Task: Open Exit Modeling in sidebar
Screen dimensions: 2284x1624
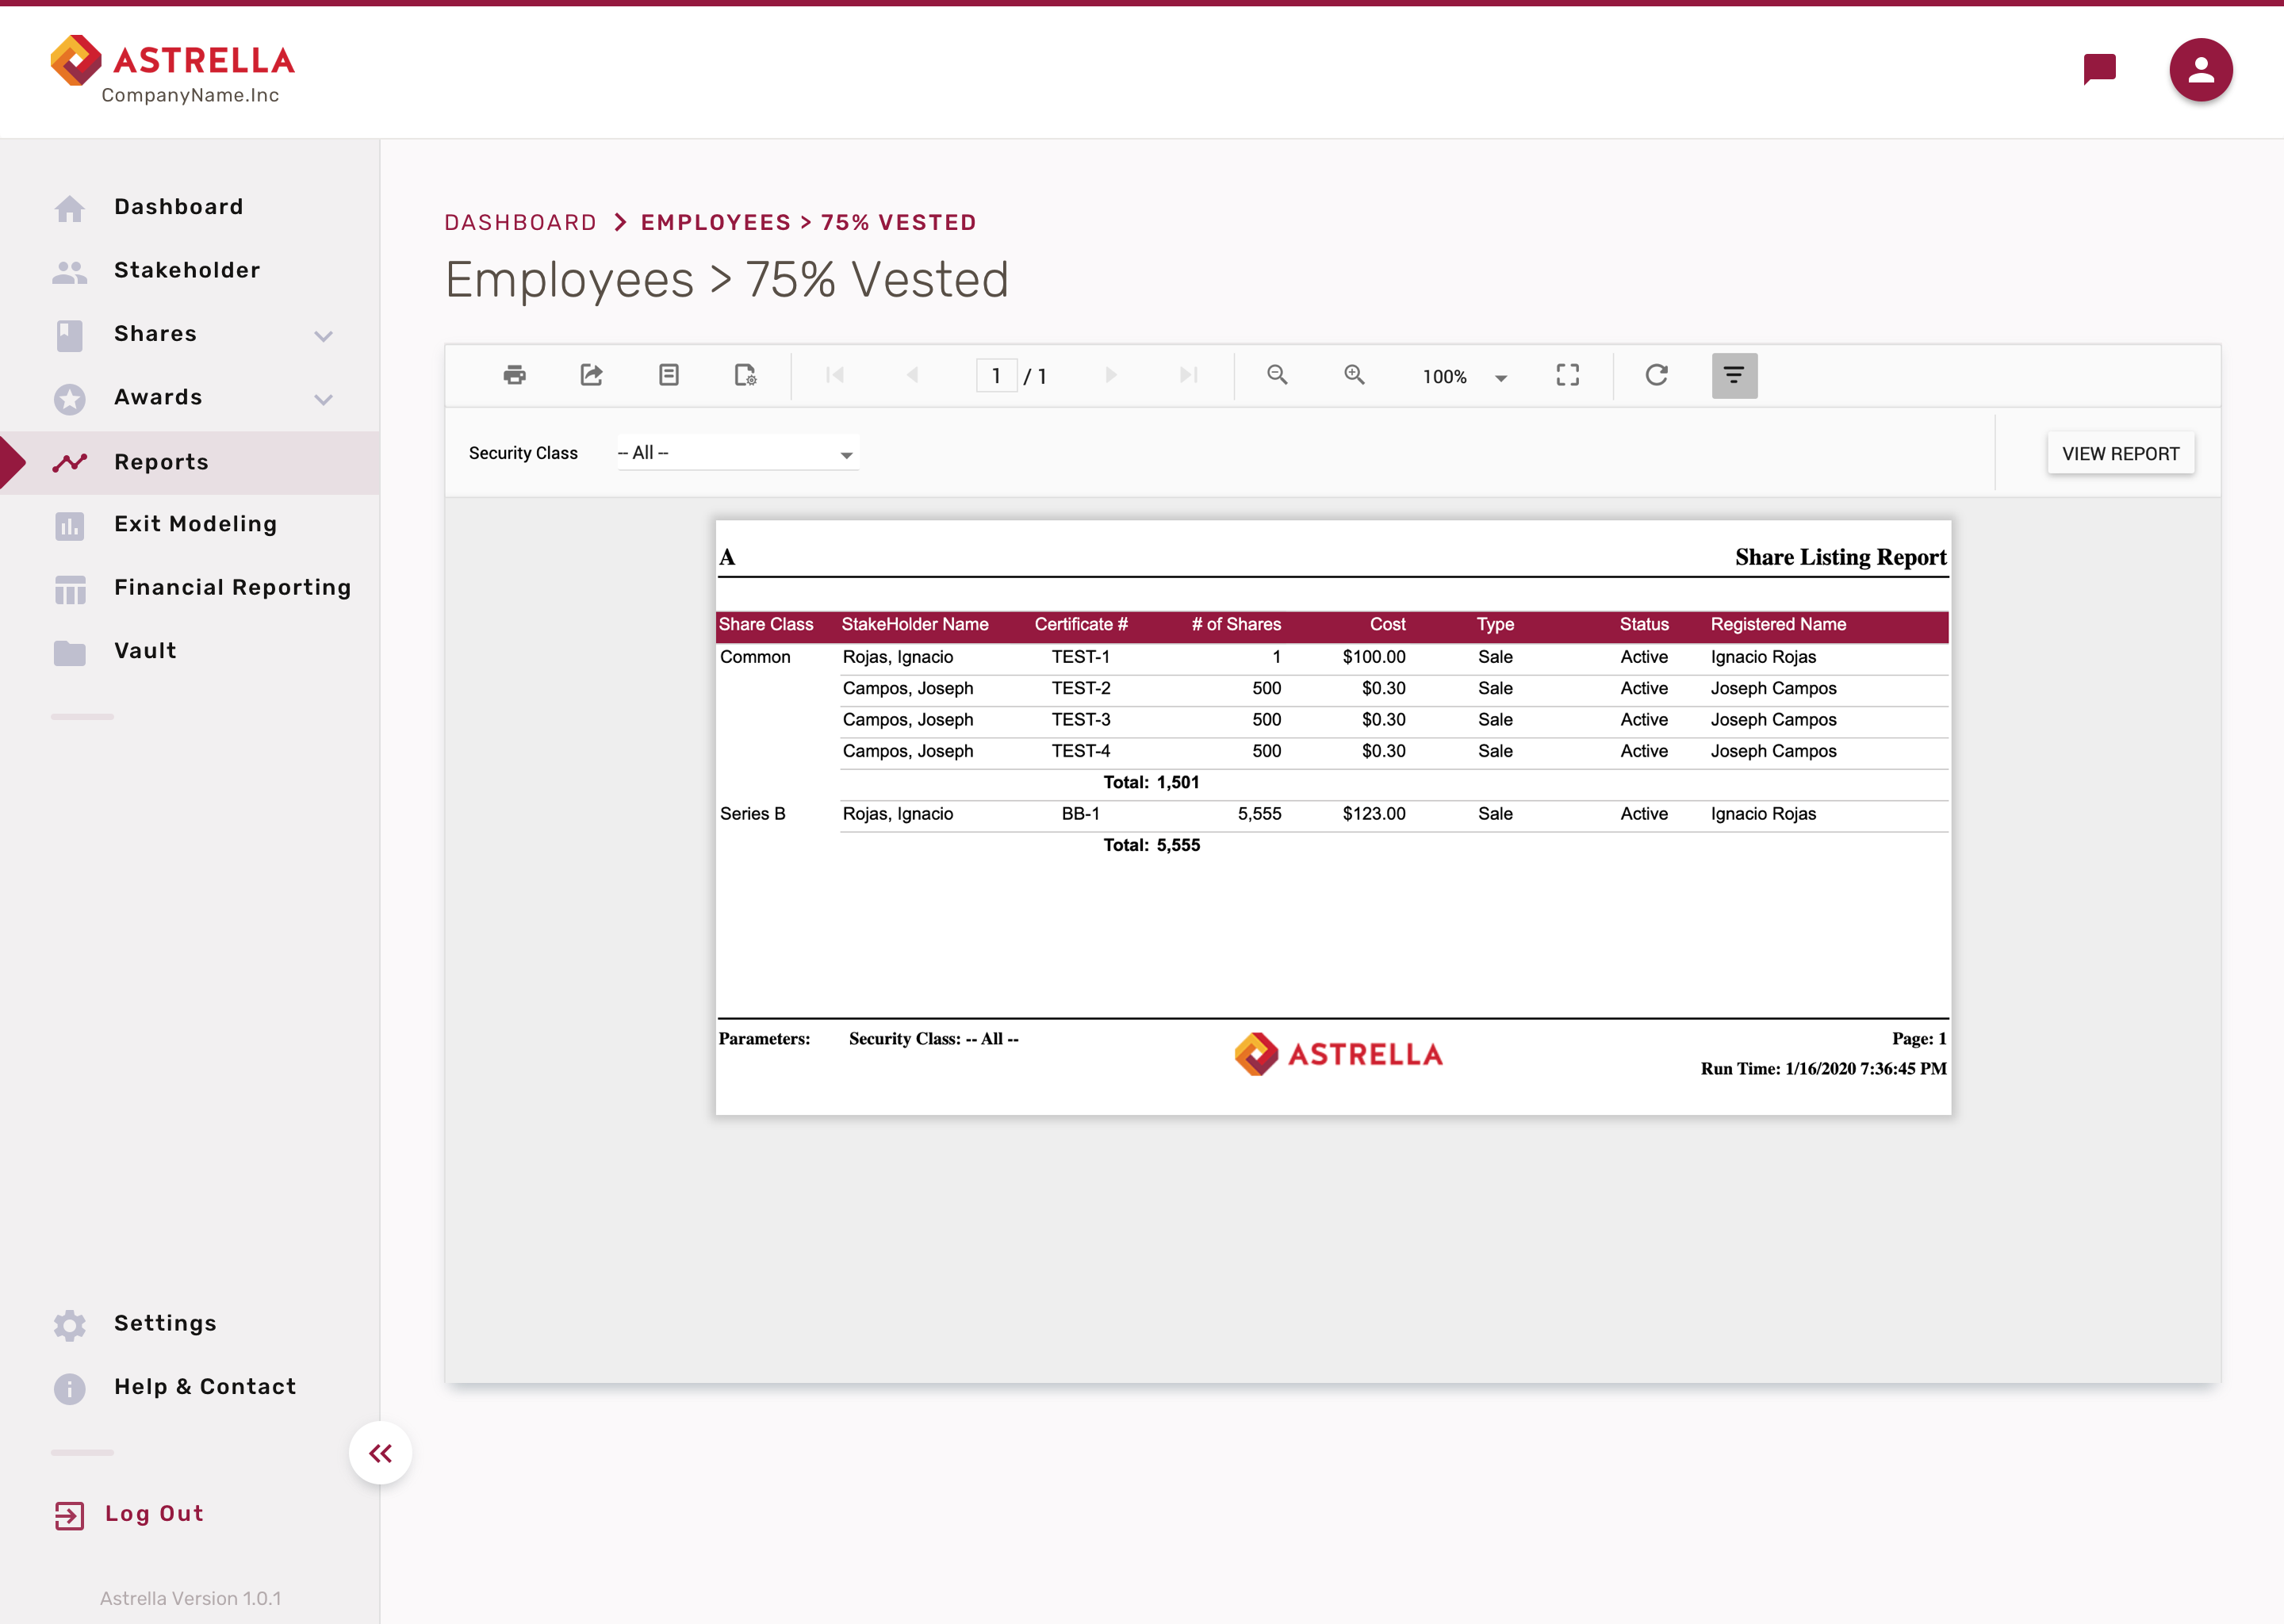Action: pos(195,524)
